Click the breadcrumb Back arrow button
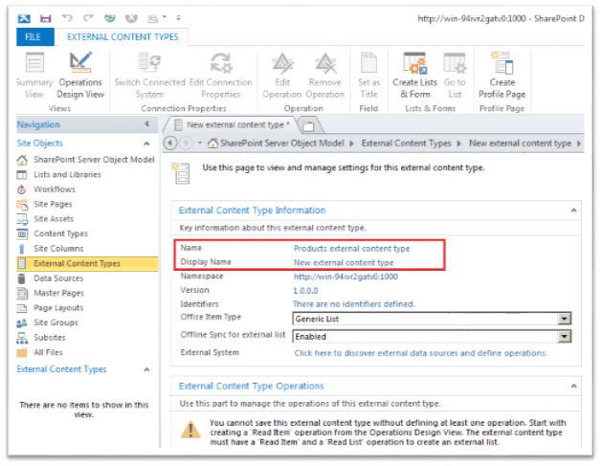601x466 pixels. (170, 144)
